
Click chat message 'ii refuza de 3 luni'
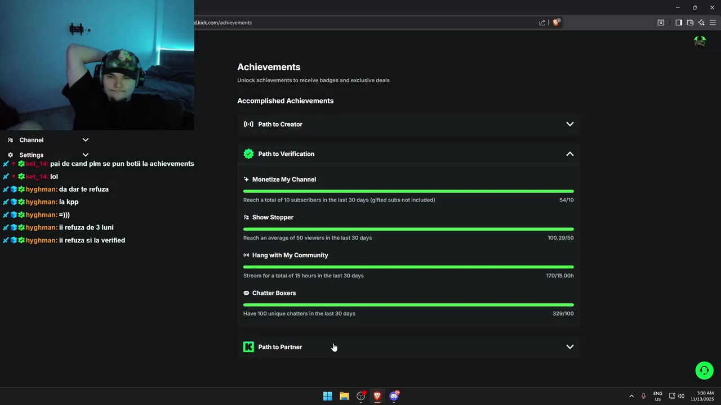click(x=86, y=228)
